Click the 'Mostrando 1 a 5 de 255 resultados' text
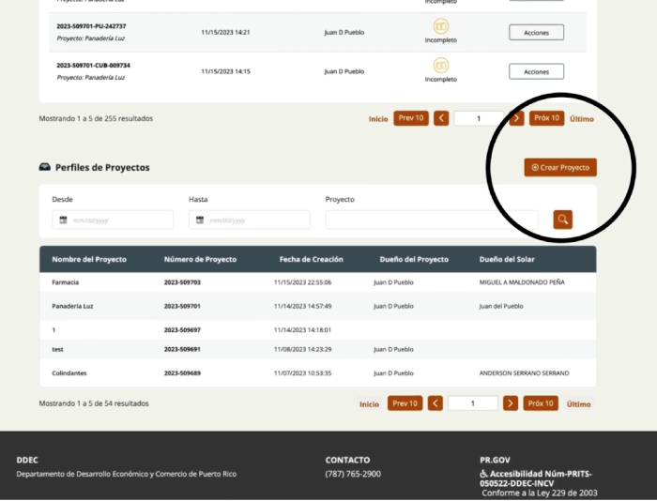Screen dimensions: 657x501 (x=96, y=118)
